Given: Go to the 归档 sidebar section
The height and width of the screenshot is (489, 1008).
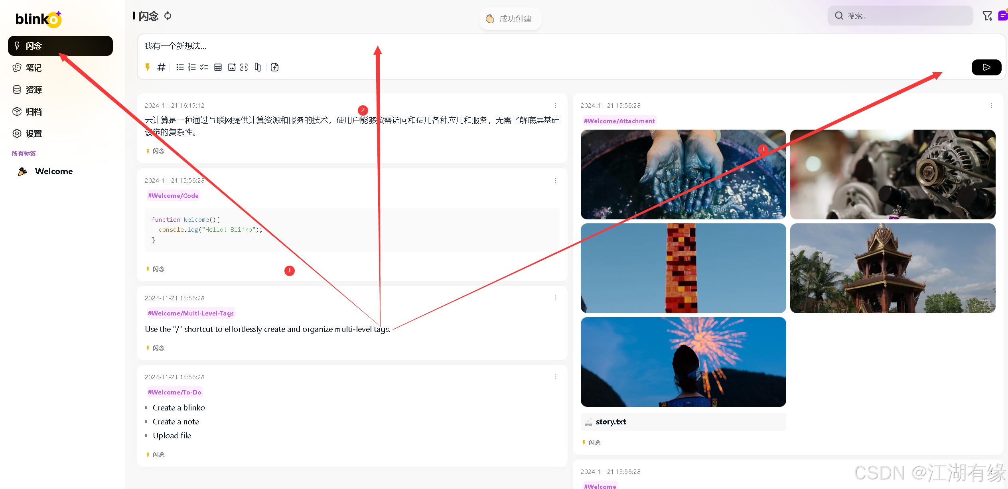Looking at the screenshot, I should point(34,112).
